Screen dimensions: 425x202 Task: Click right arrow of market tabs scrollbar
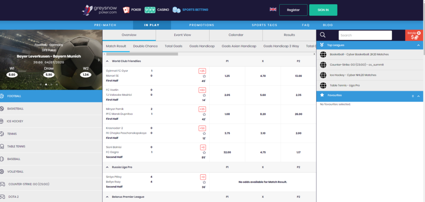(x=315, y=54)
